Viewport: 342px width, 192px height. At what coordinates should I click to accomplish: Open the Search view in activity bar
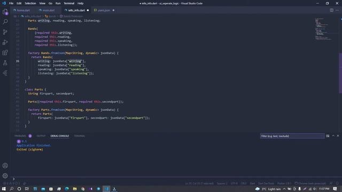click(5, 21)
